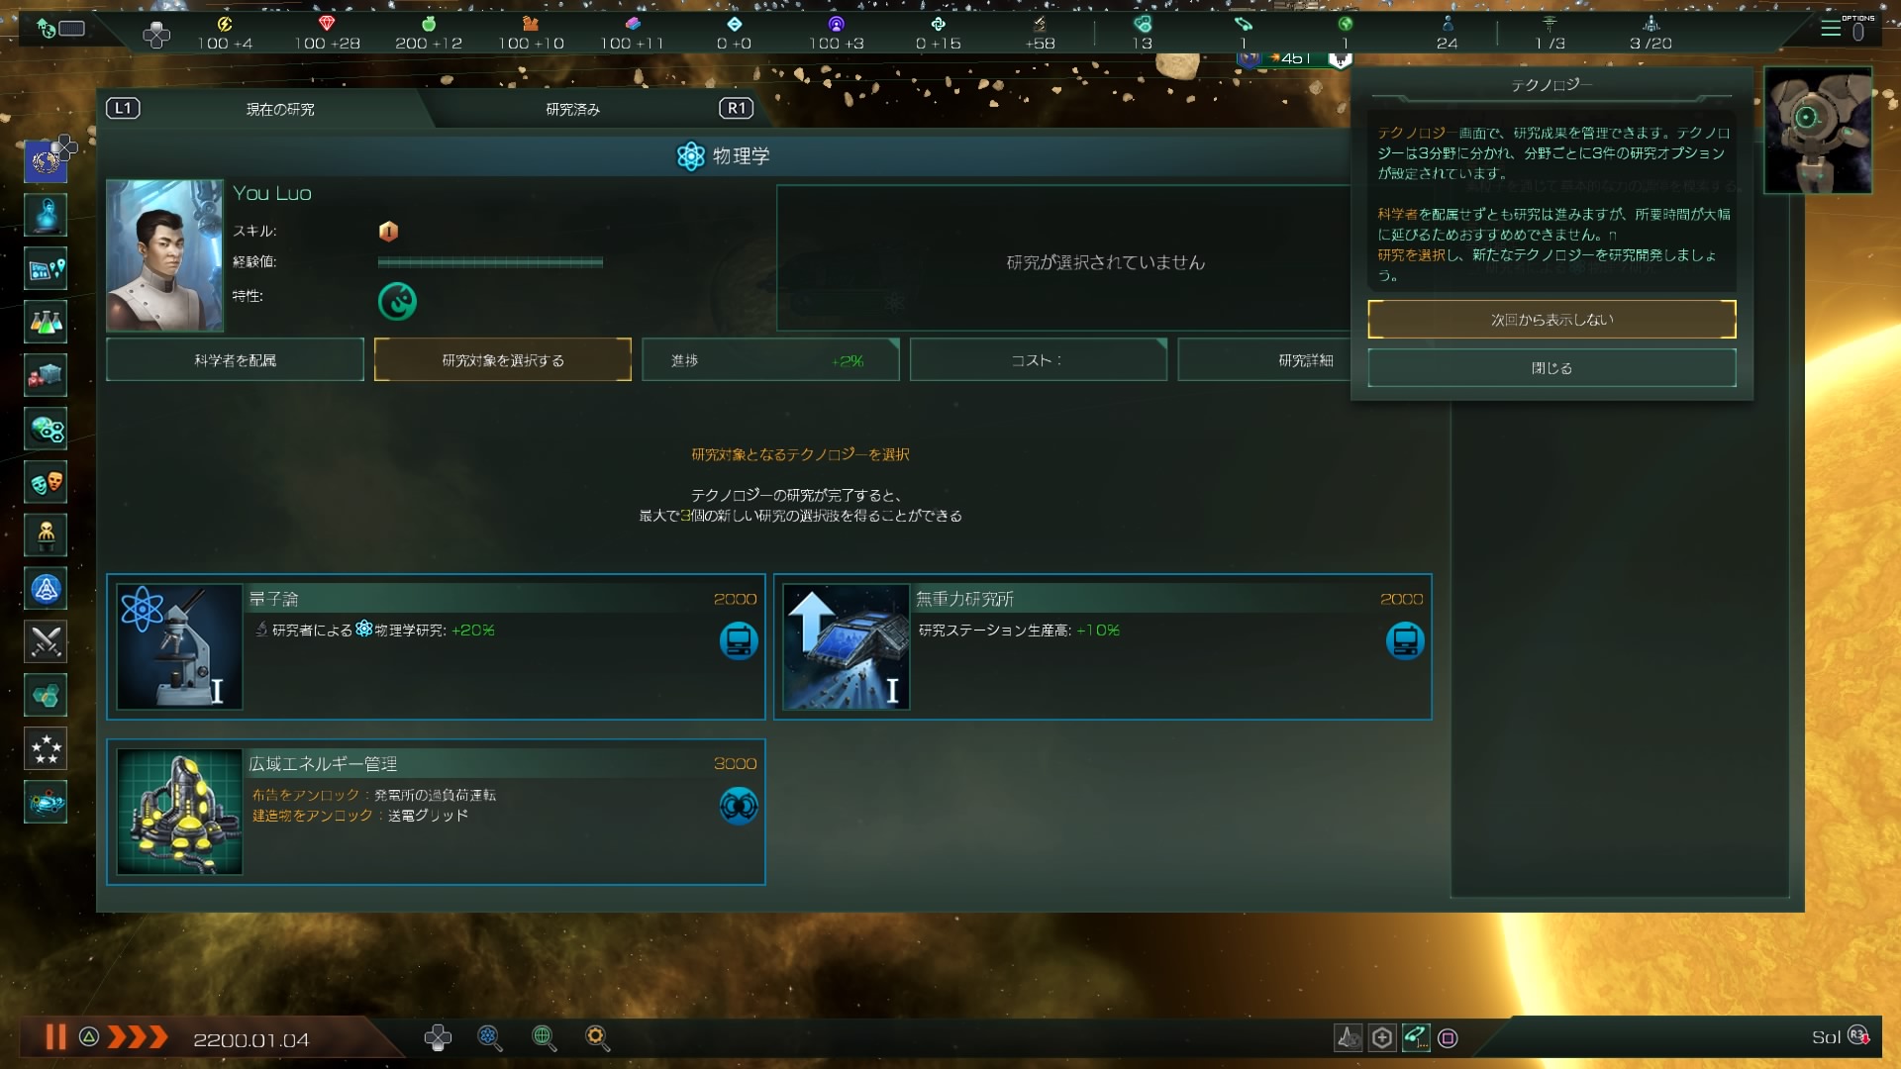The height and width of the screenshot is (1069, 1901).
Task: Expand the コスト cost sort button
Action: pos(1038,360)
